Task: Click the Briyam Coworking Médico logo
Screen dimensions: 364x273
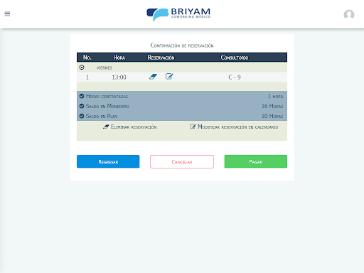Action: 178,14
